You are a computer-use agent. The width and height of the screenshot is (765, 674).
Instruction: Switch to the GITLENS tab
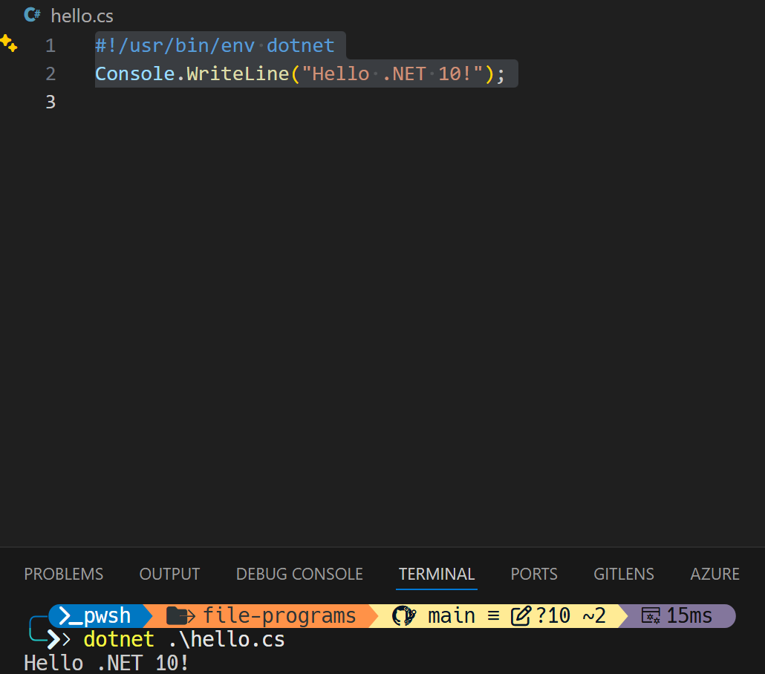pos(623,574)
